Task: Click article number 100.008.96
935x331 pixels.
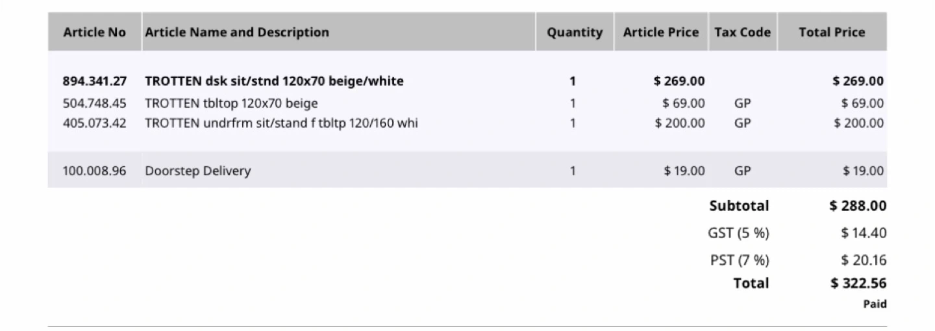Action: (x=95, y=171)
